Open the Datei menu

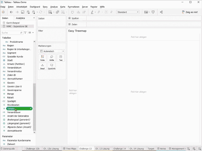click(3, 7)
